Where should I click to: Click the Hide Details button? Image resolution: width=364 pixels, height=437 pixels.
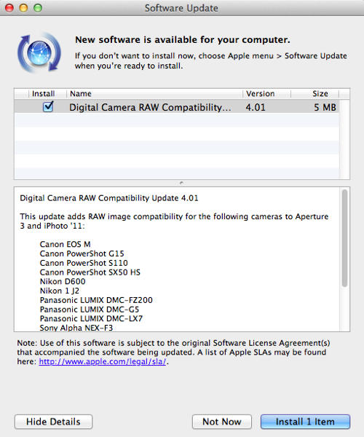click(x=53, y=422)
